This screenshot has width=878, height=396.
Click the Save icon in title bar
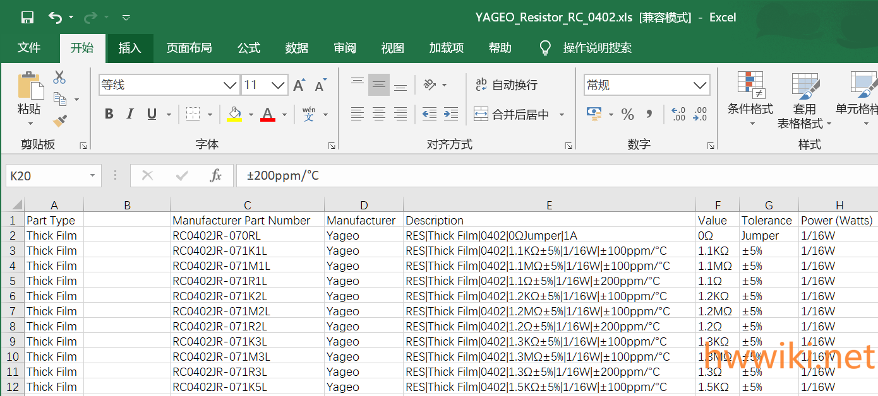point(27,18)
